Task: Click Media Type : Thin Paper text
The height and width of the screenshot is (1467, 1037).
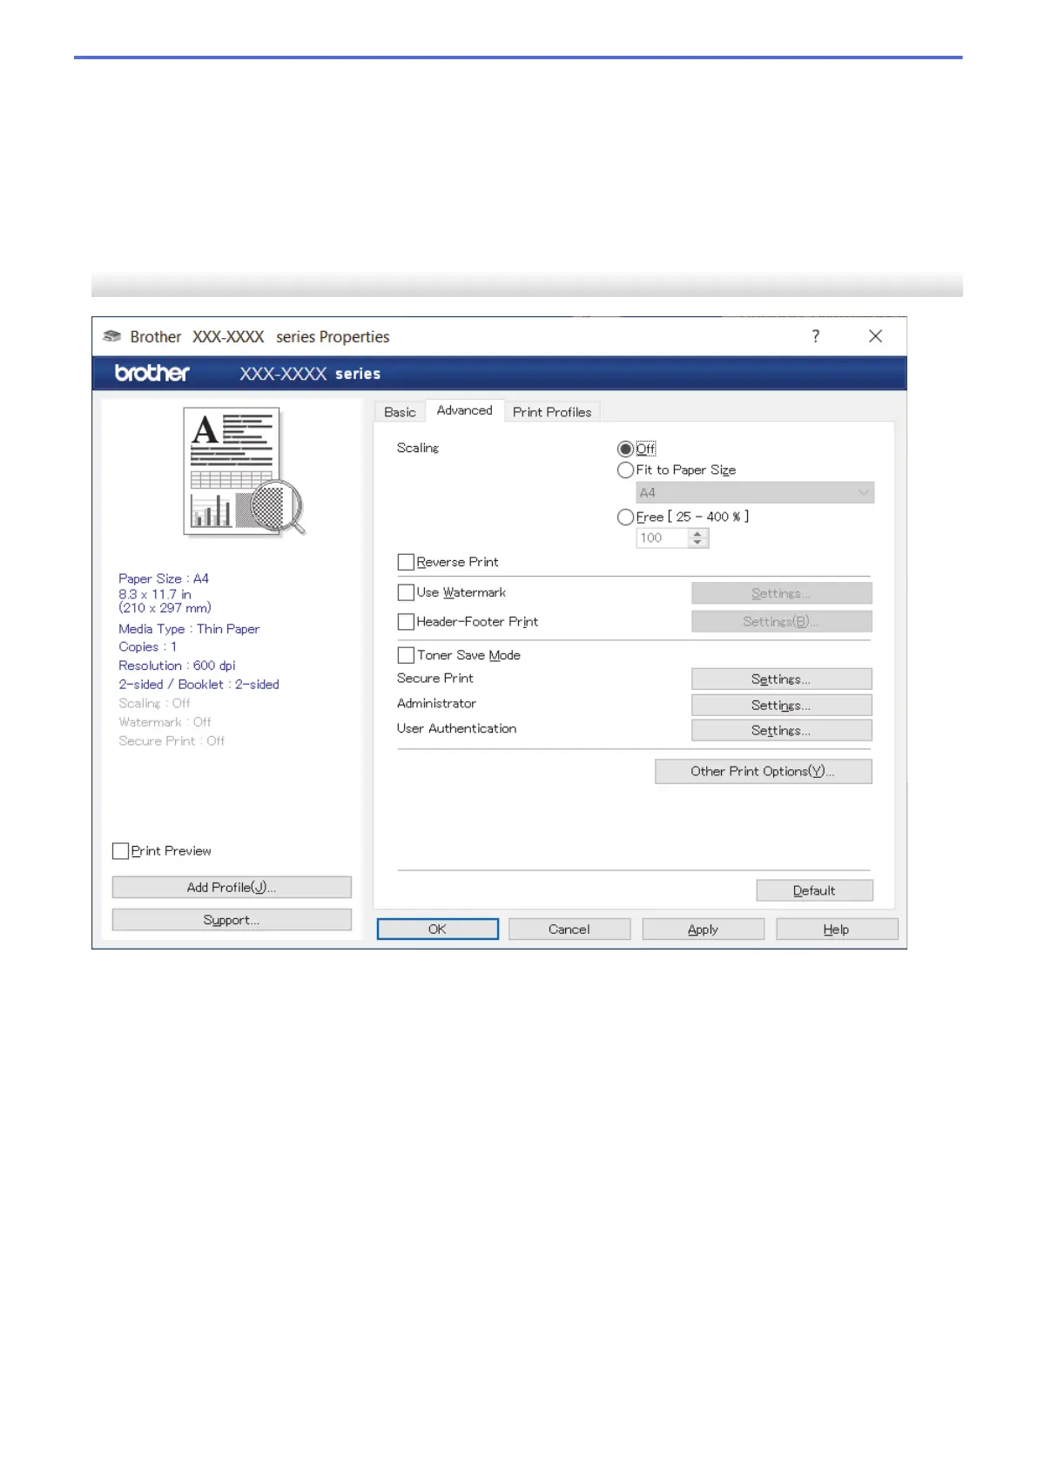Action: (x=189, y=629)
